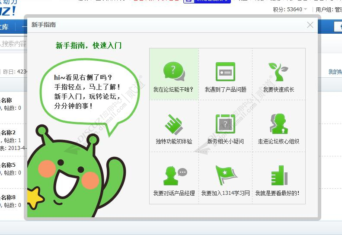Open 独特功能初体验 guide link
Viewport: 342px width, 235px height.
(x=174, y=142)
